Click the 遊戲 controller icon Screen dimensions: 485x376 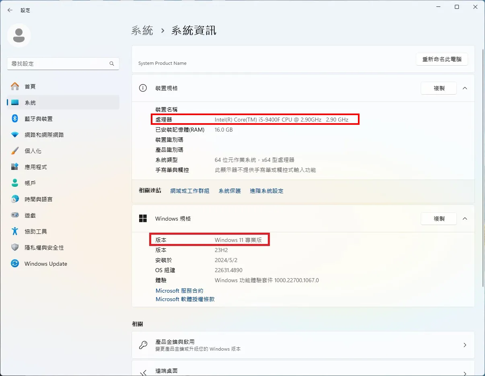point(15,215)
